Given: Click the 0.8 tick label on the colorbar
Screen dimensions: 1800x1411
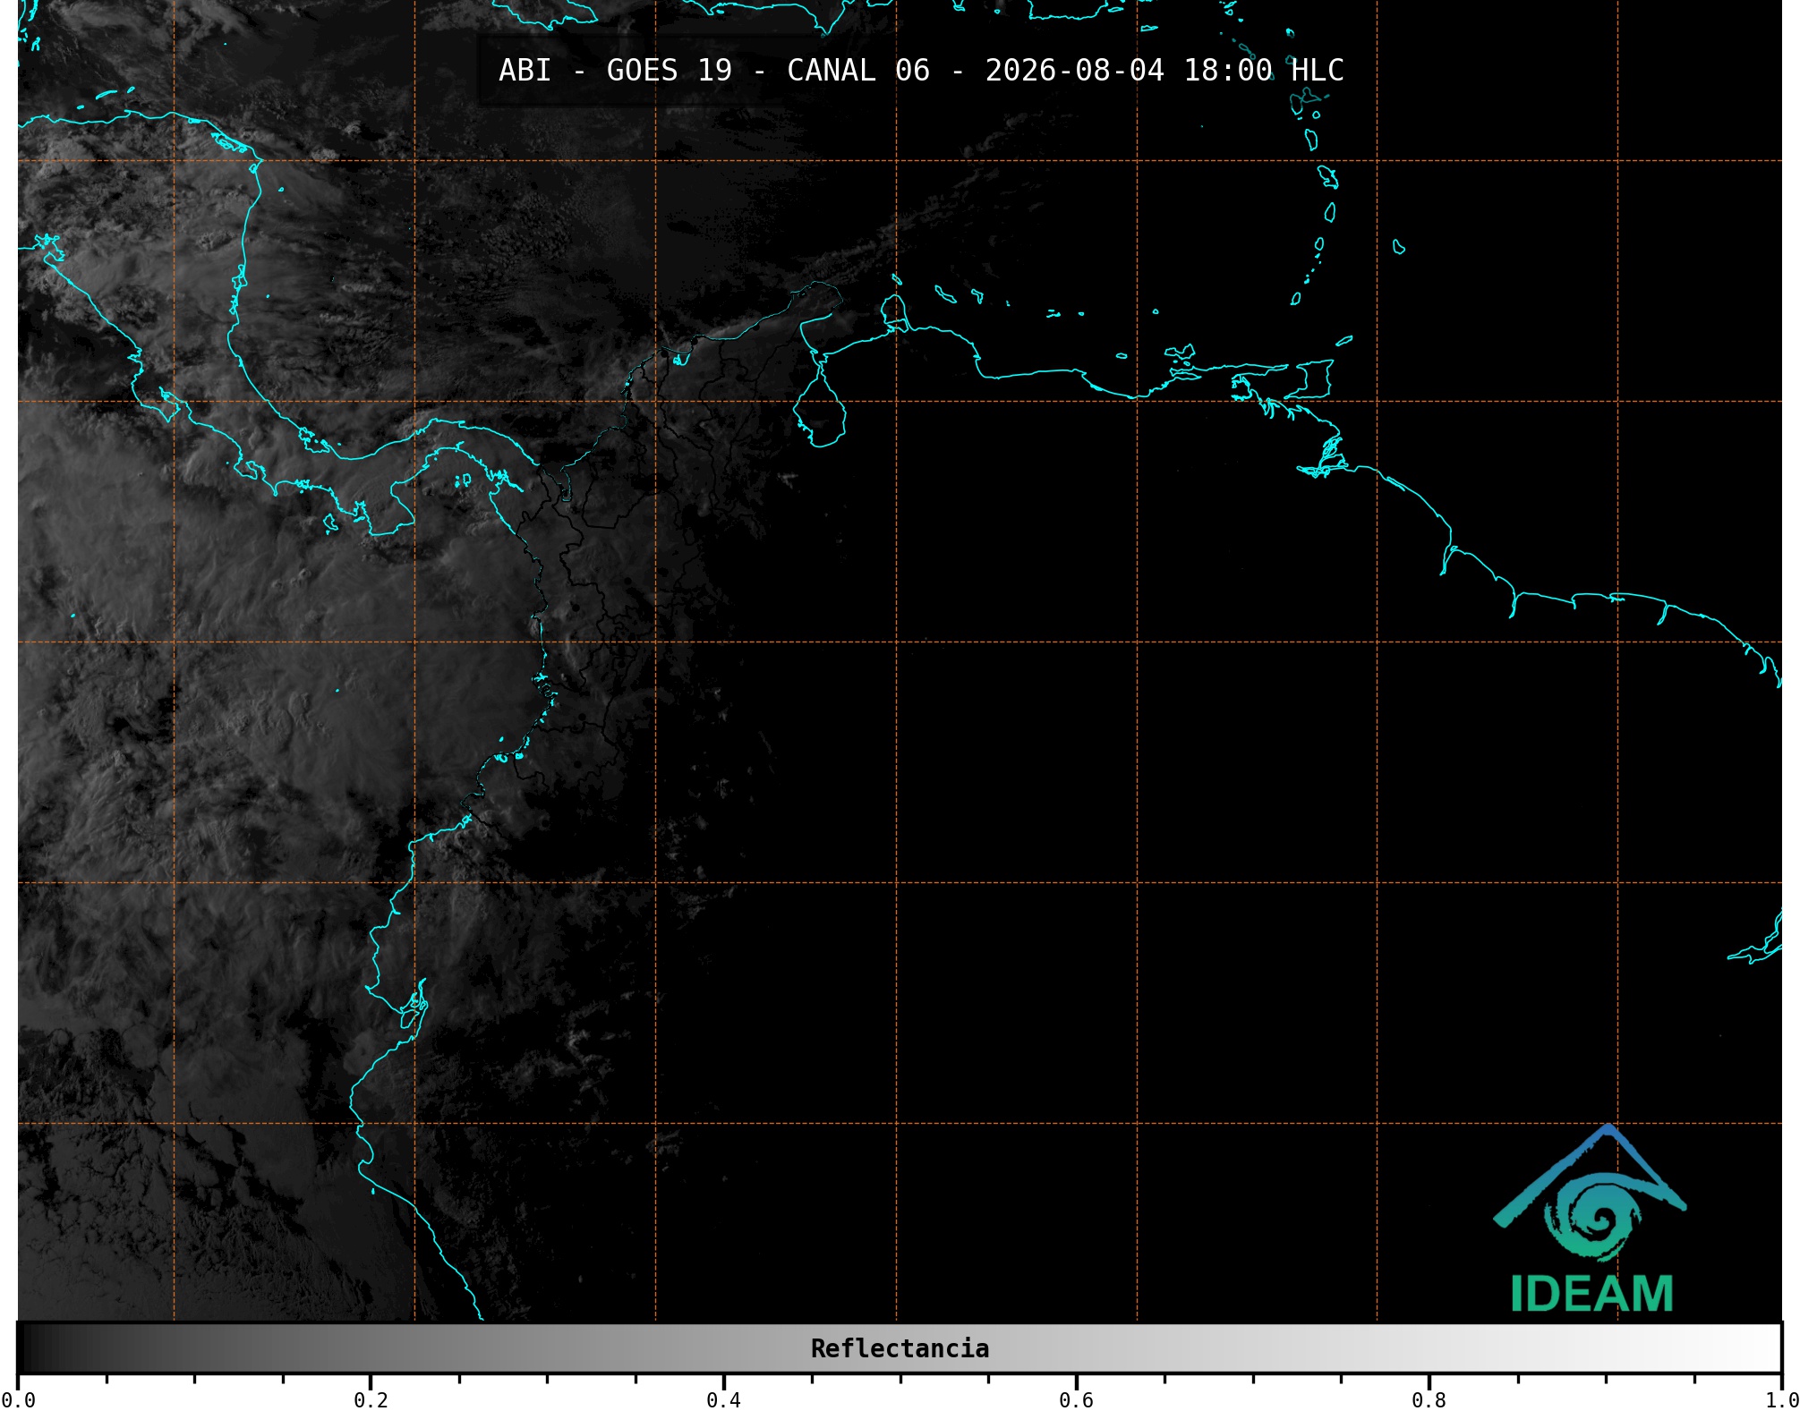Looking at the screenshot, I should click(x=1429, y=1400).
